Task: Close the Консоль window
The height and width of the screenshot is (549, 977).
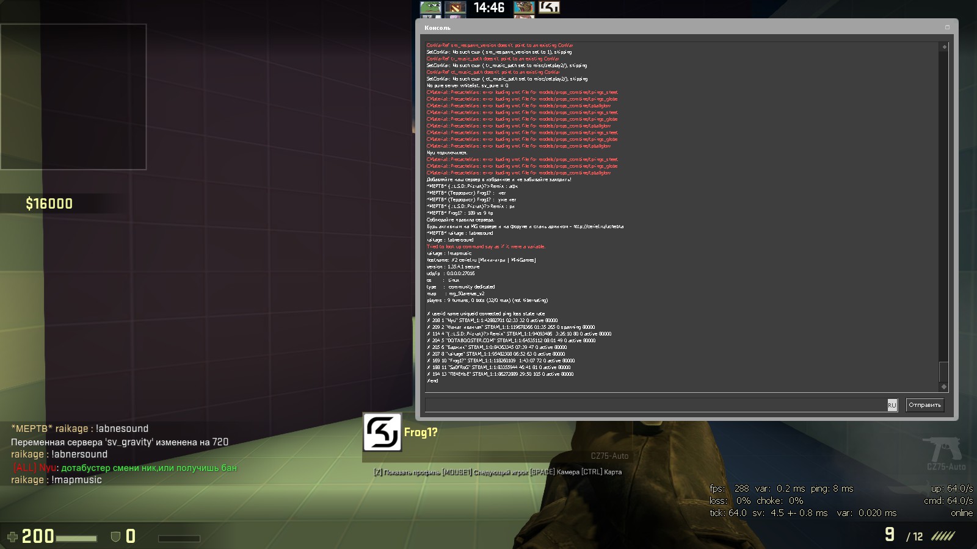Action: (x=948, y=27)
